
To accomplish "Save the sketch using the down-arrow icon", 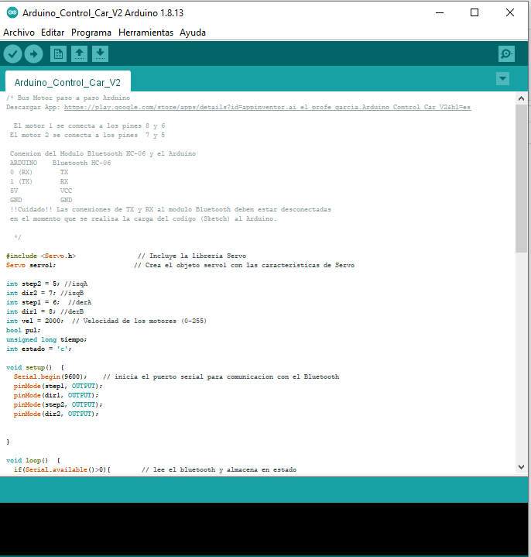I will [100, 54].
